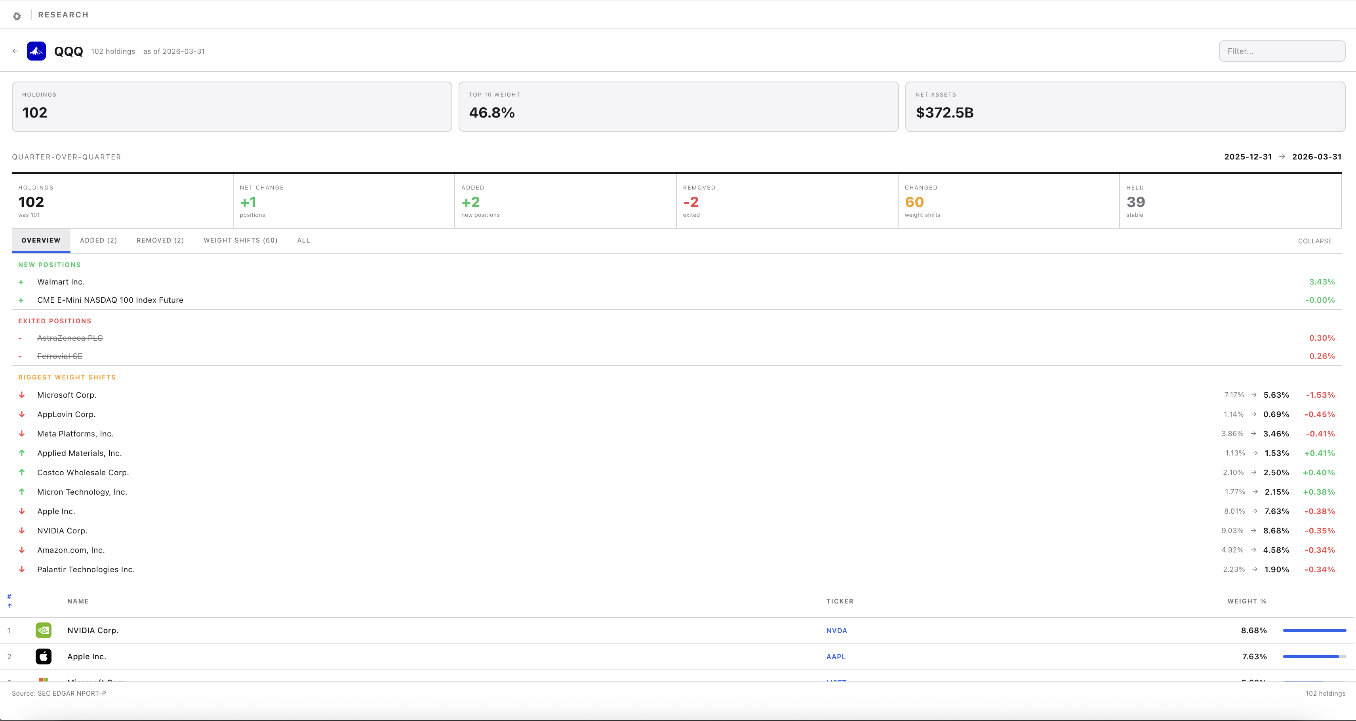Click the NVIDIA logo in holdings table

(43, 630)
